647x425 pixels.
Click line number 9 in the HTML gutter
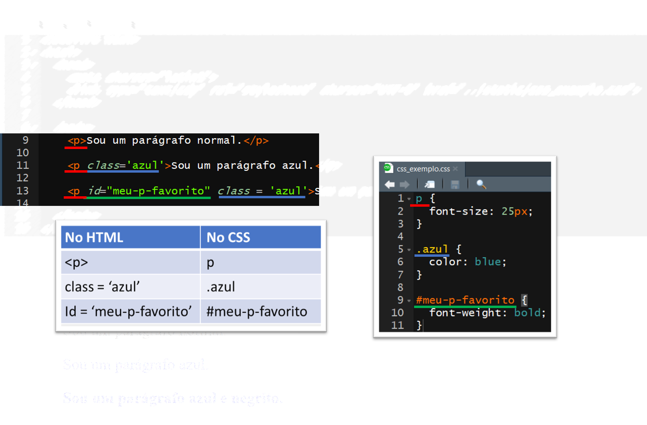25,140
